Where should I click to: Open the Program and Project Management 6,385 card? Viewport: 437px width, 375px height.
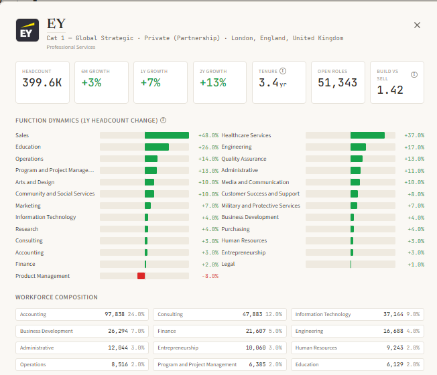(x=220, y=364)
